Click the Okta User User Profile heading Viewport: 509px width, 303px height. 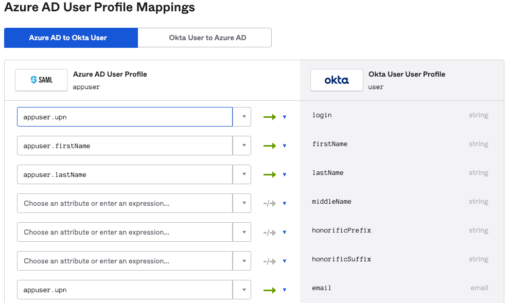click(407, 74)
